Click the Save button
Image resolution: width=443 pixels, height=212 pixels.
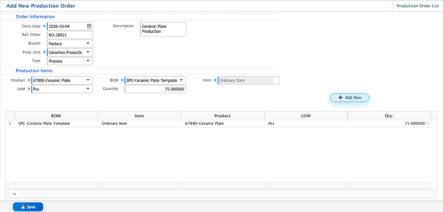pyautogui.click(x=28, y=207)
